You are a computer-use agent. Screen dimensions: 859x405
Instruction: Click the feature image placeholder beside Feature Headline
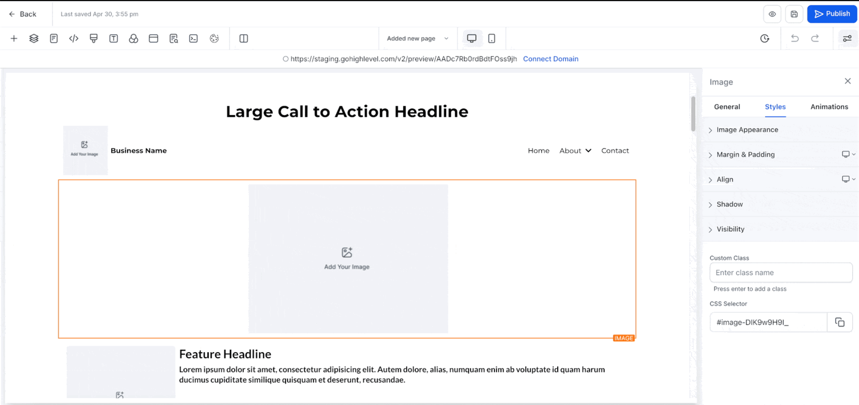(121, 373)
